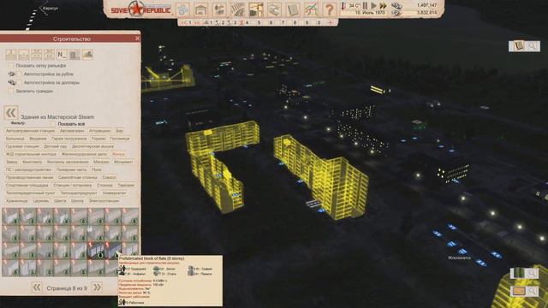Filter buildings by Больница
This screenshot has width=548, height=308.
(15, 139)
